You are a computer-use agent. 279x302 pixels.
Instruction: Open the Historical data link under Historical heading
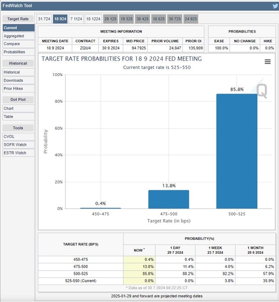(19, 72)
